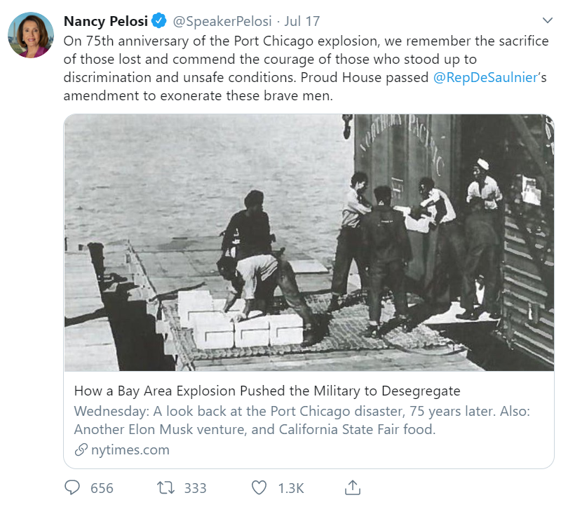Click the article summary description text

[x=266, y=419]
